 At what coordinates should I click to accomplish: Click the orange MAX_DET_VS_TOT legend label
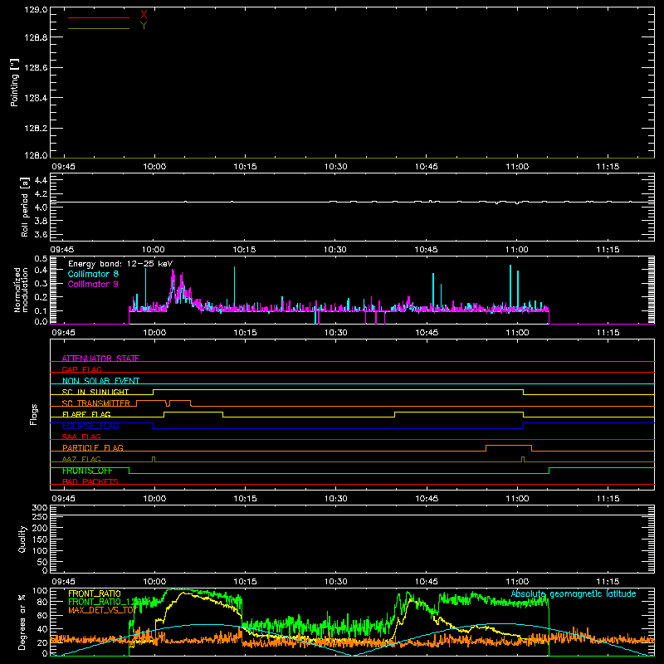pos(103,610)
